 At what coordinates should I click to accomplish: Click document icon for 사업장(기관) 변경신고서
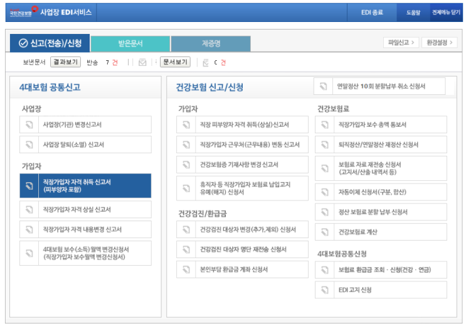[29, 124]
